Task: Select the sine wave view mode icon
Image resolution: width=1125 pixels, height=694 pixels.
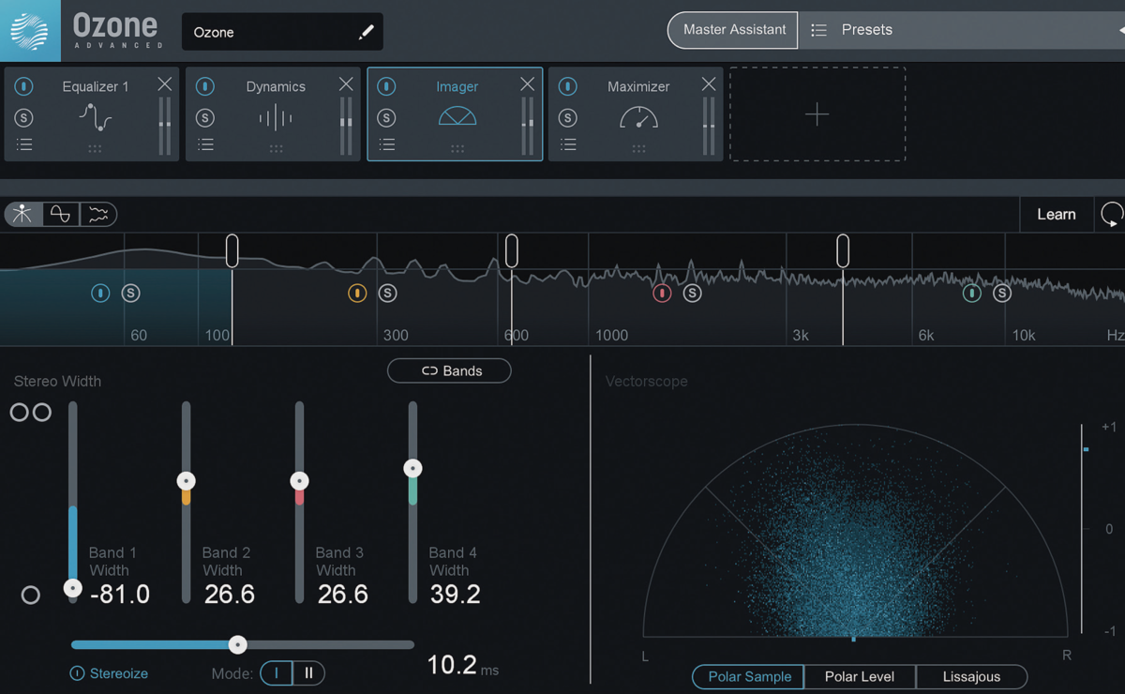Action: [x=60, y=215]
